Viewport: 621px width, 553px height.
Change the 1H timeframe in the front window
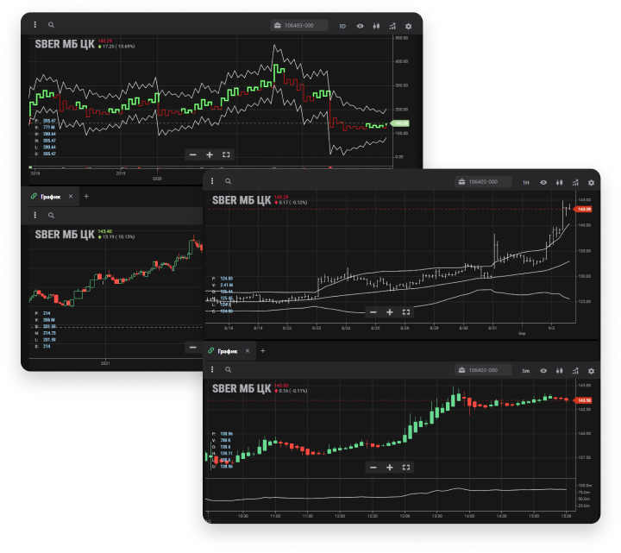click(526, 183)
